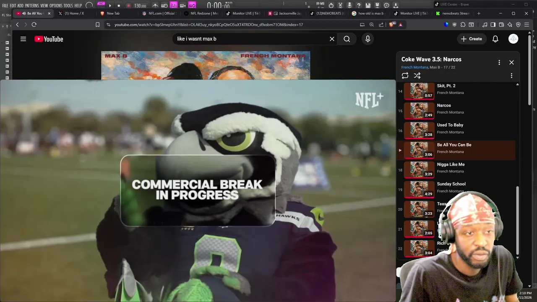Toggle the Brave sidebar panel
Viewport: 537px width, 302px height.
point(493,25)
